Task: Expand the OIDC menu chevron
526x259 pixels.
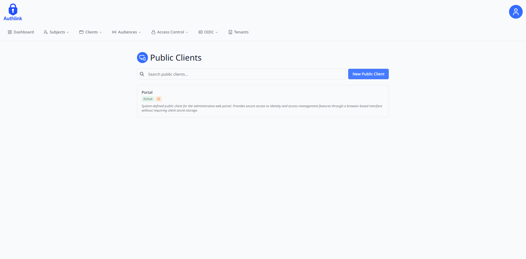Action: point(217,32)
